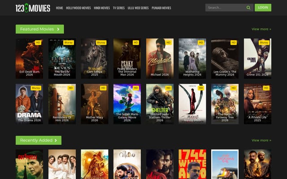Open The Devil's Mouth 2026 poster
287x179 pixels.
62,59
